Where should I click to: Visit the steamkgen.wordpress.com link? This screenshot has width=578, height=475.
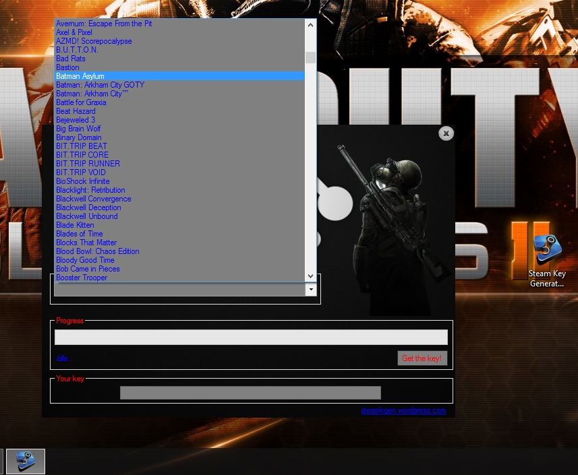click(x=403, y=410)
